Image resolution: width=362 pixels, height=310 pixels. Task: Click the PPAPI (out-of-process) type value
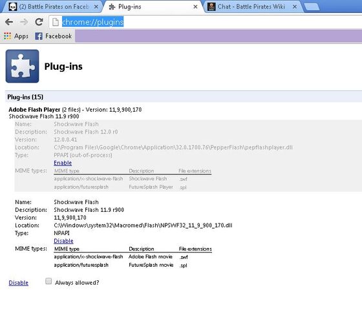pyautogui.click(x=83, y=155)
